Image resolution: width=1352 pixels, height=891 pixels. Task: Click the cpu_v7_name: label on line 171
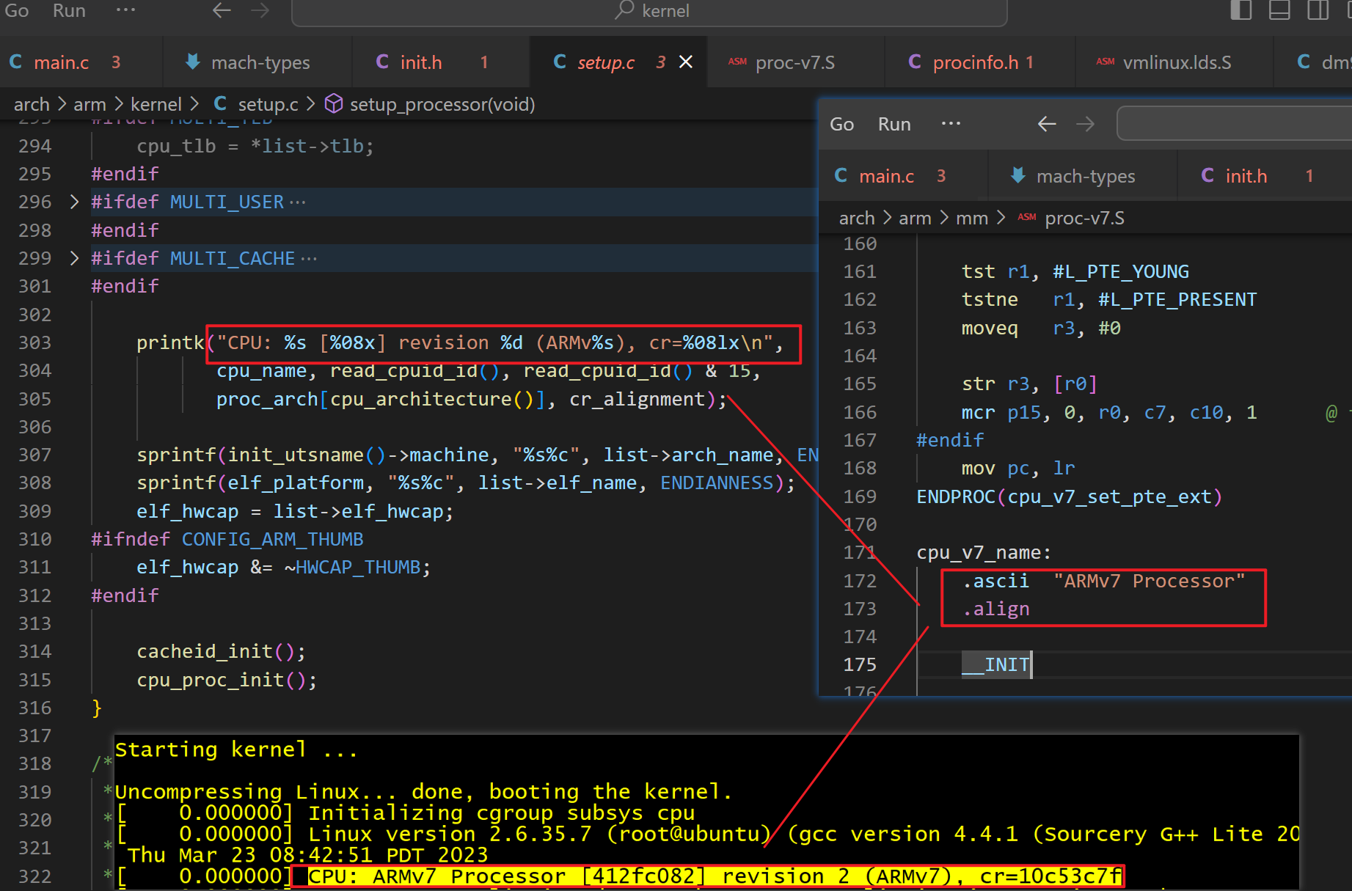tap(984, 552)
